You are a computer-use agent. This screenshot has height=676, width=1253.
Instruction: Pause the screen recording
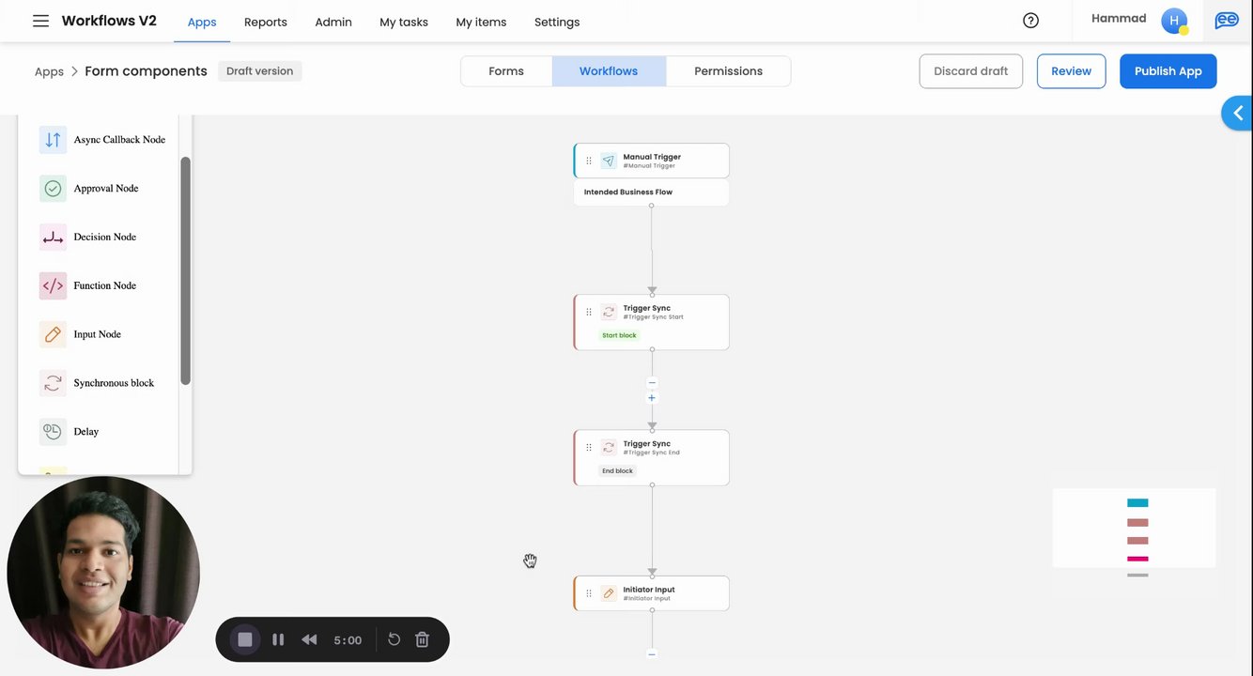point(278,639)
